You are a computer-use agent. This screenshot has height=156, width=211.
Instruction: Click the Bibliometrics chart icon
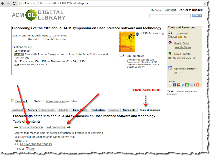pos(122,55)
